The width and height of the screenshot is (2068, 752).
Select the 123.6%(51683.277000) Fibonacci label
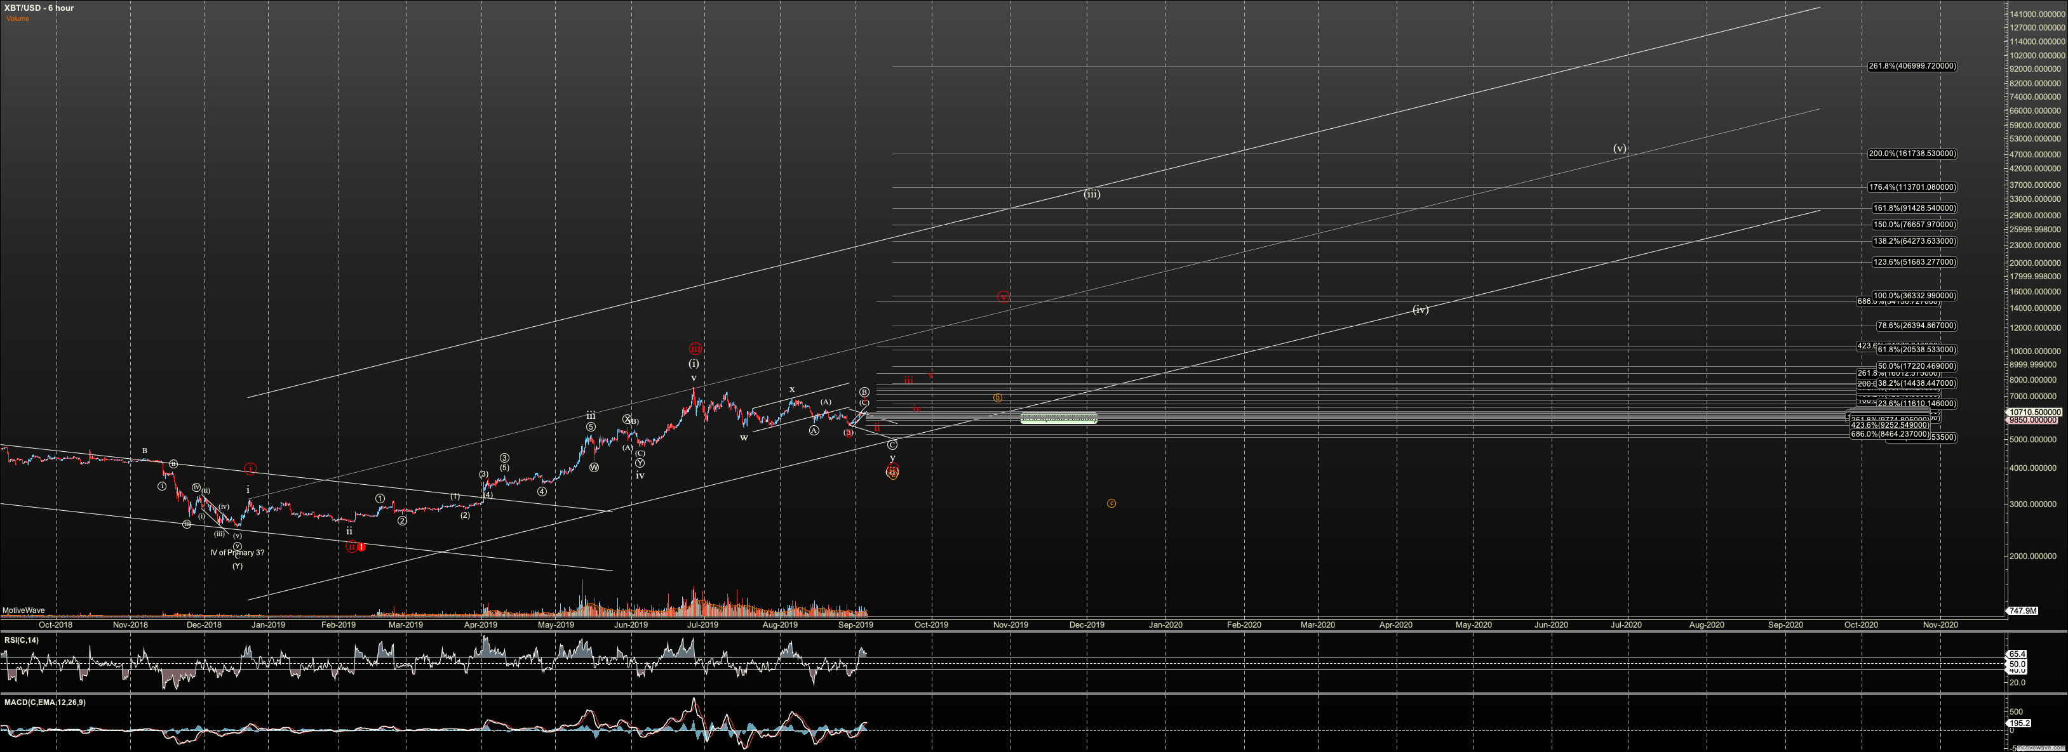tap(1914, 262)
